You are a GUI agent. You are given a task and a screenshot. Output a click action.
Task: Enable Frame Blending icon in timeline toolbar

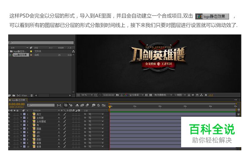pos(82,105)
